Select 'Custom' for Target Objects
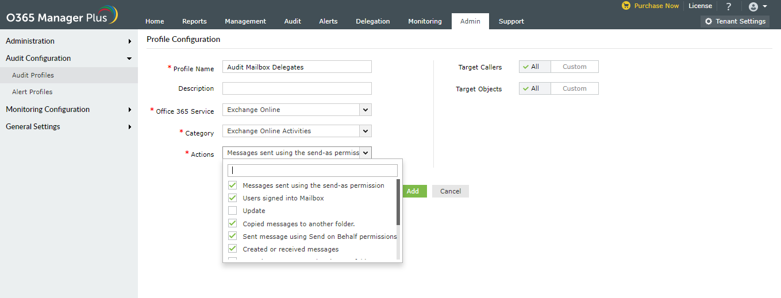Screen dimensions: 781x298 575,88
